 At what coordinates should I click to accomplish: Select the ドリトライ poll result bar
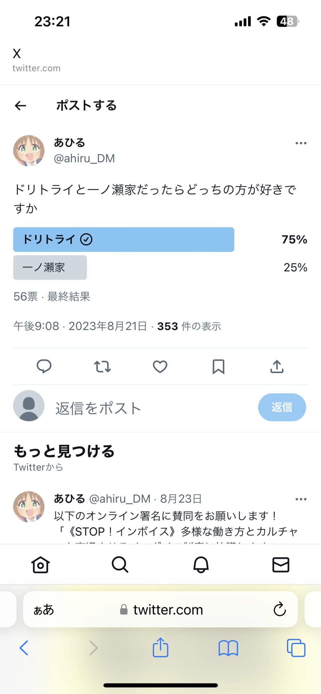pyautogui.click(x=124, y=239)
